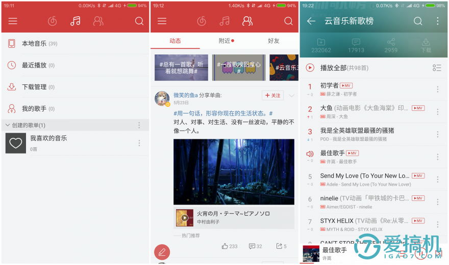Open MV badge for 大鱼
This screenshot has width=449, height=265.
(x=418, y=108)
